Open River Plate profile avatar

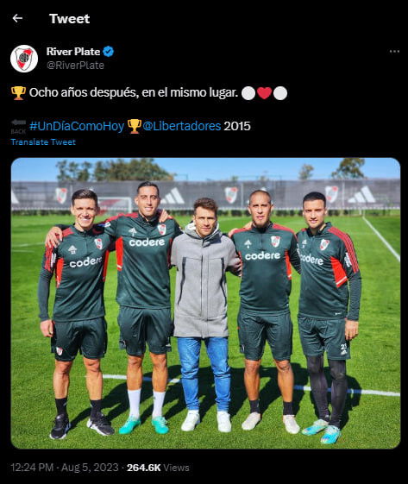point(24,59)
